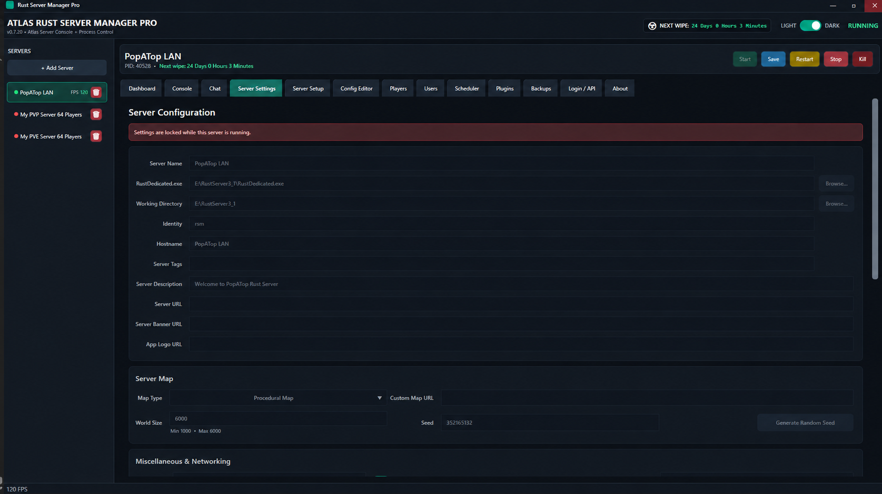Kill the server process

coord(862,59)
